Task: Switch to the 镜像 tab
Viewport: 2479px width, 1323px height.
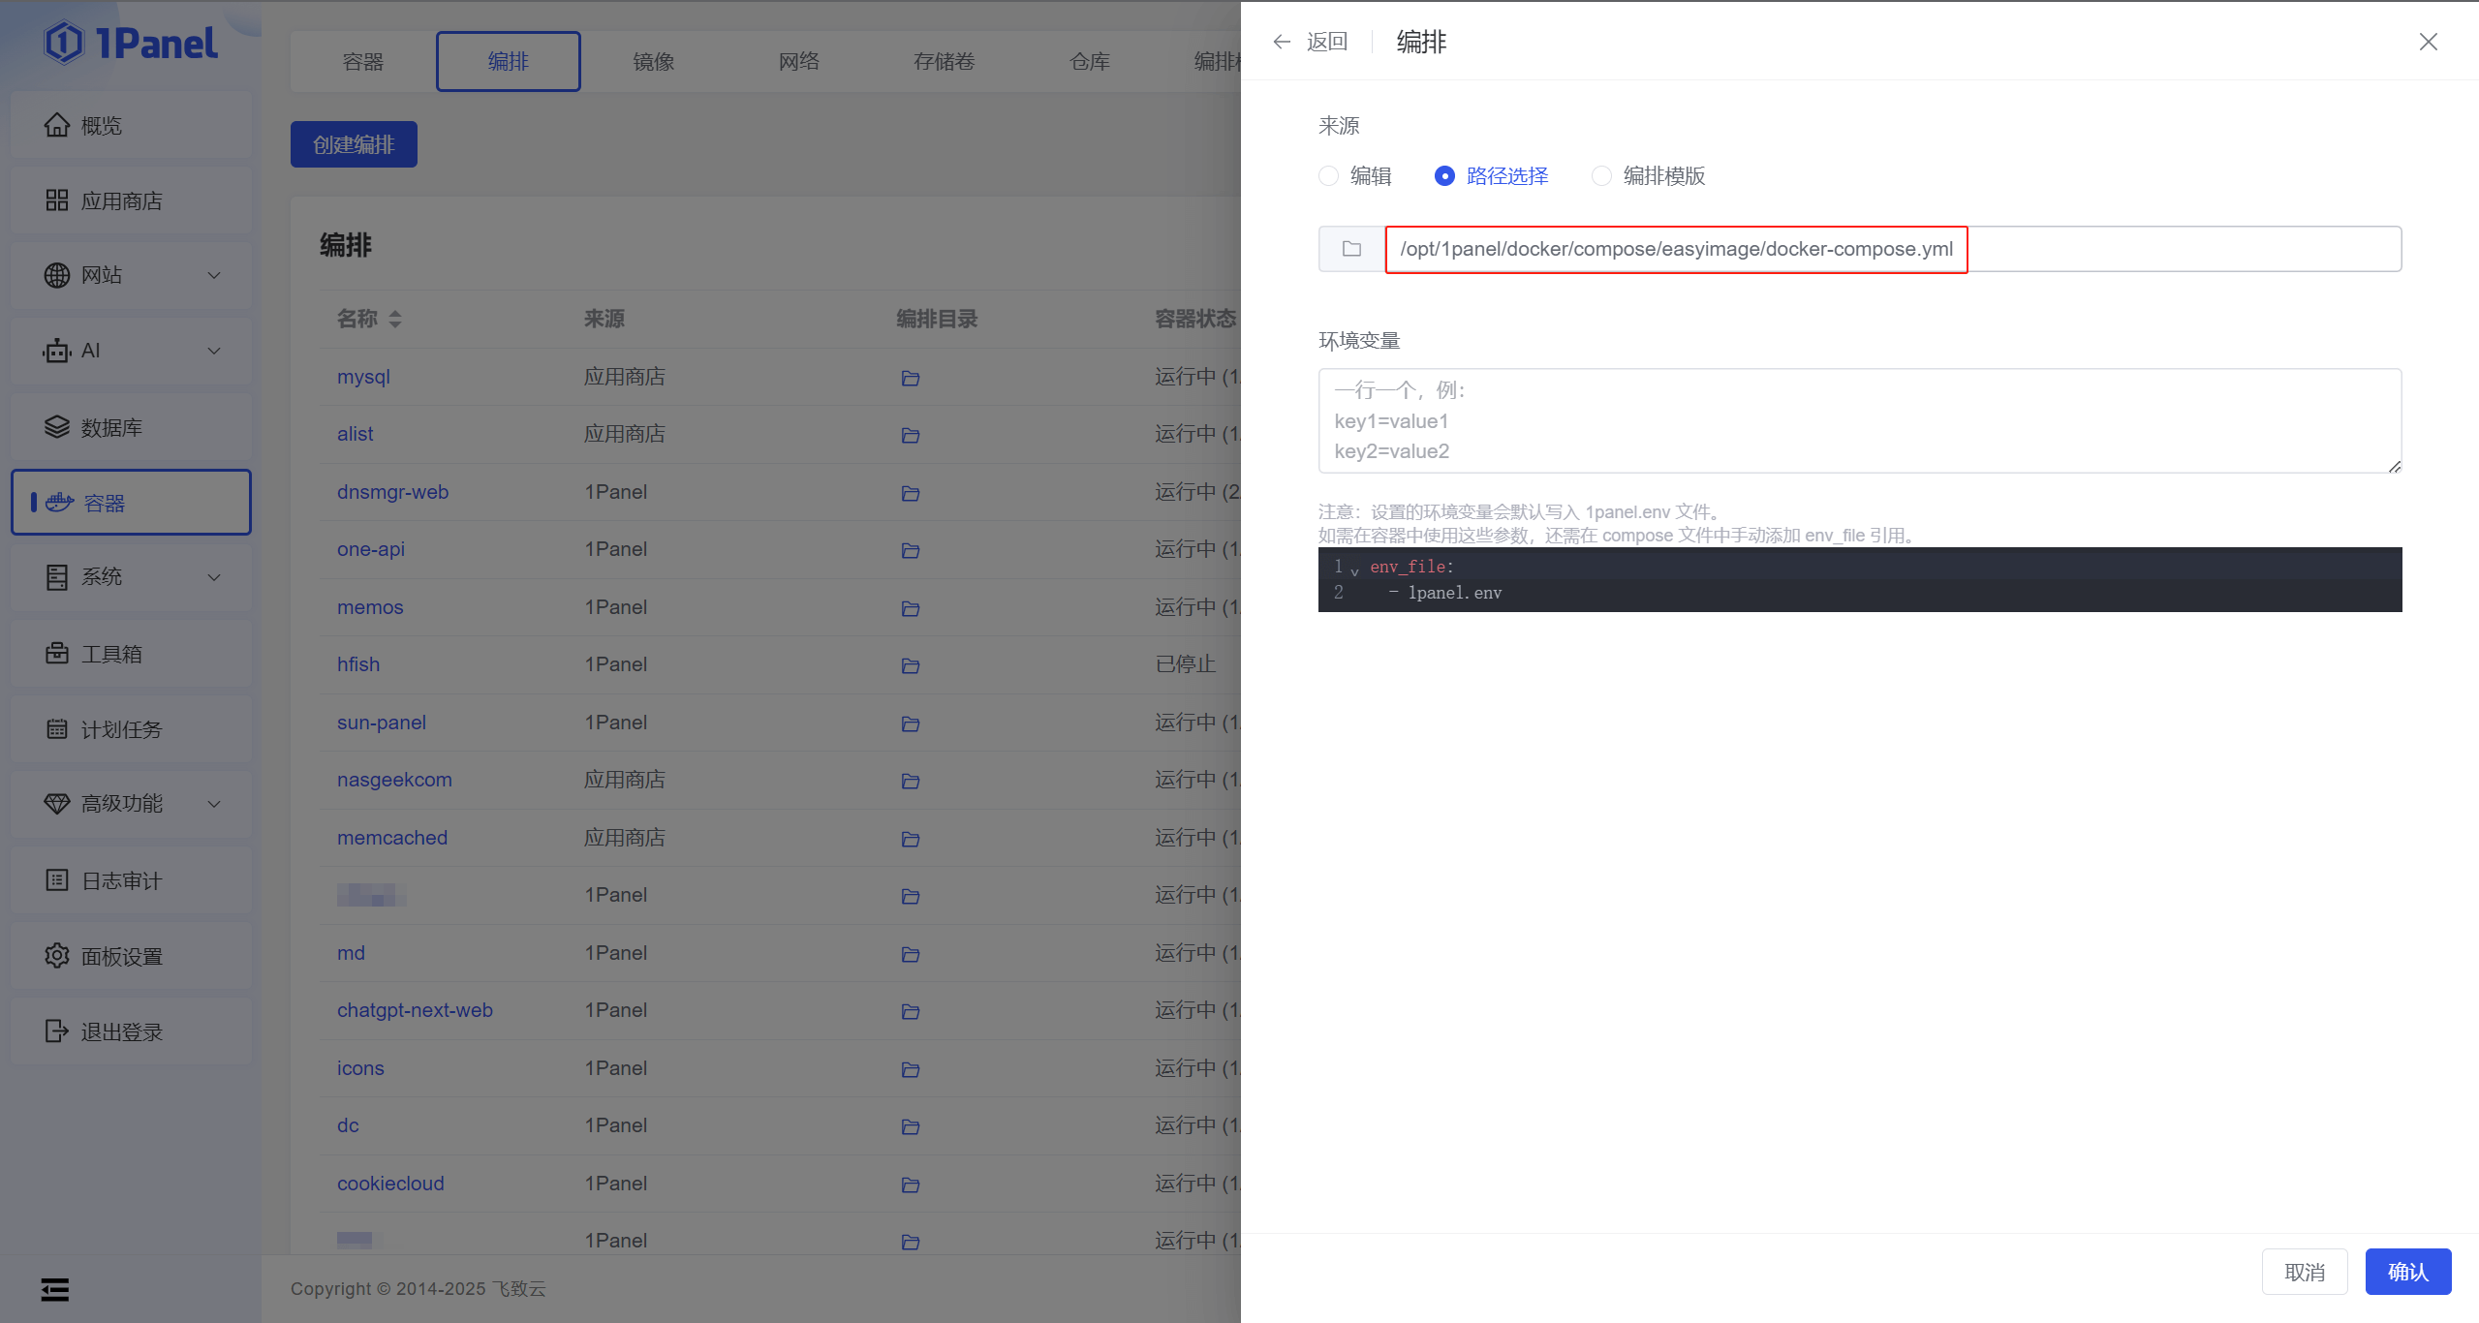Action: tap(653, 62)
